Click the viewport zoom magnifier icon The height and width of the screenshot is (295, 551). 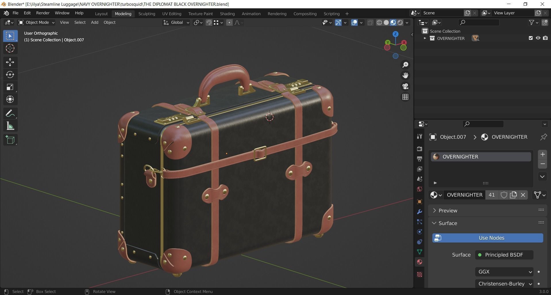(x=405, y=65)
